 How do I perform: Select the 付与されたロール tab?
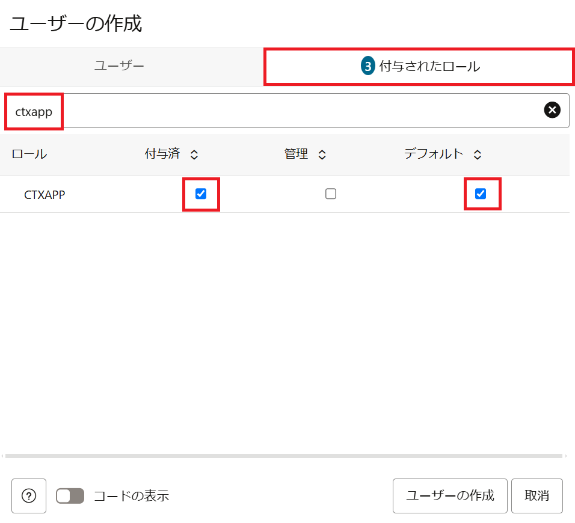[x=429, y=67]
